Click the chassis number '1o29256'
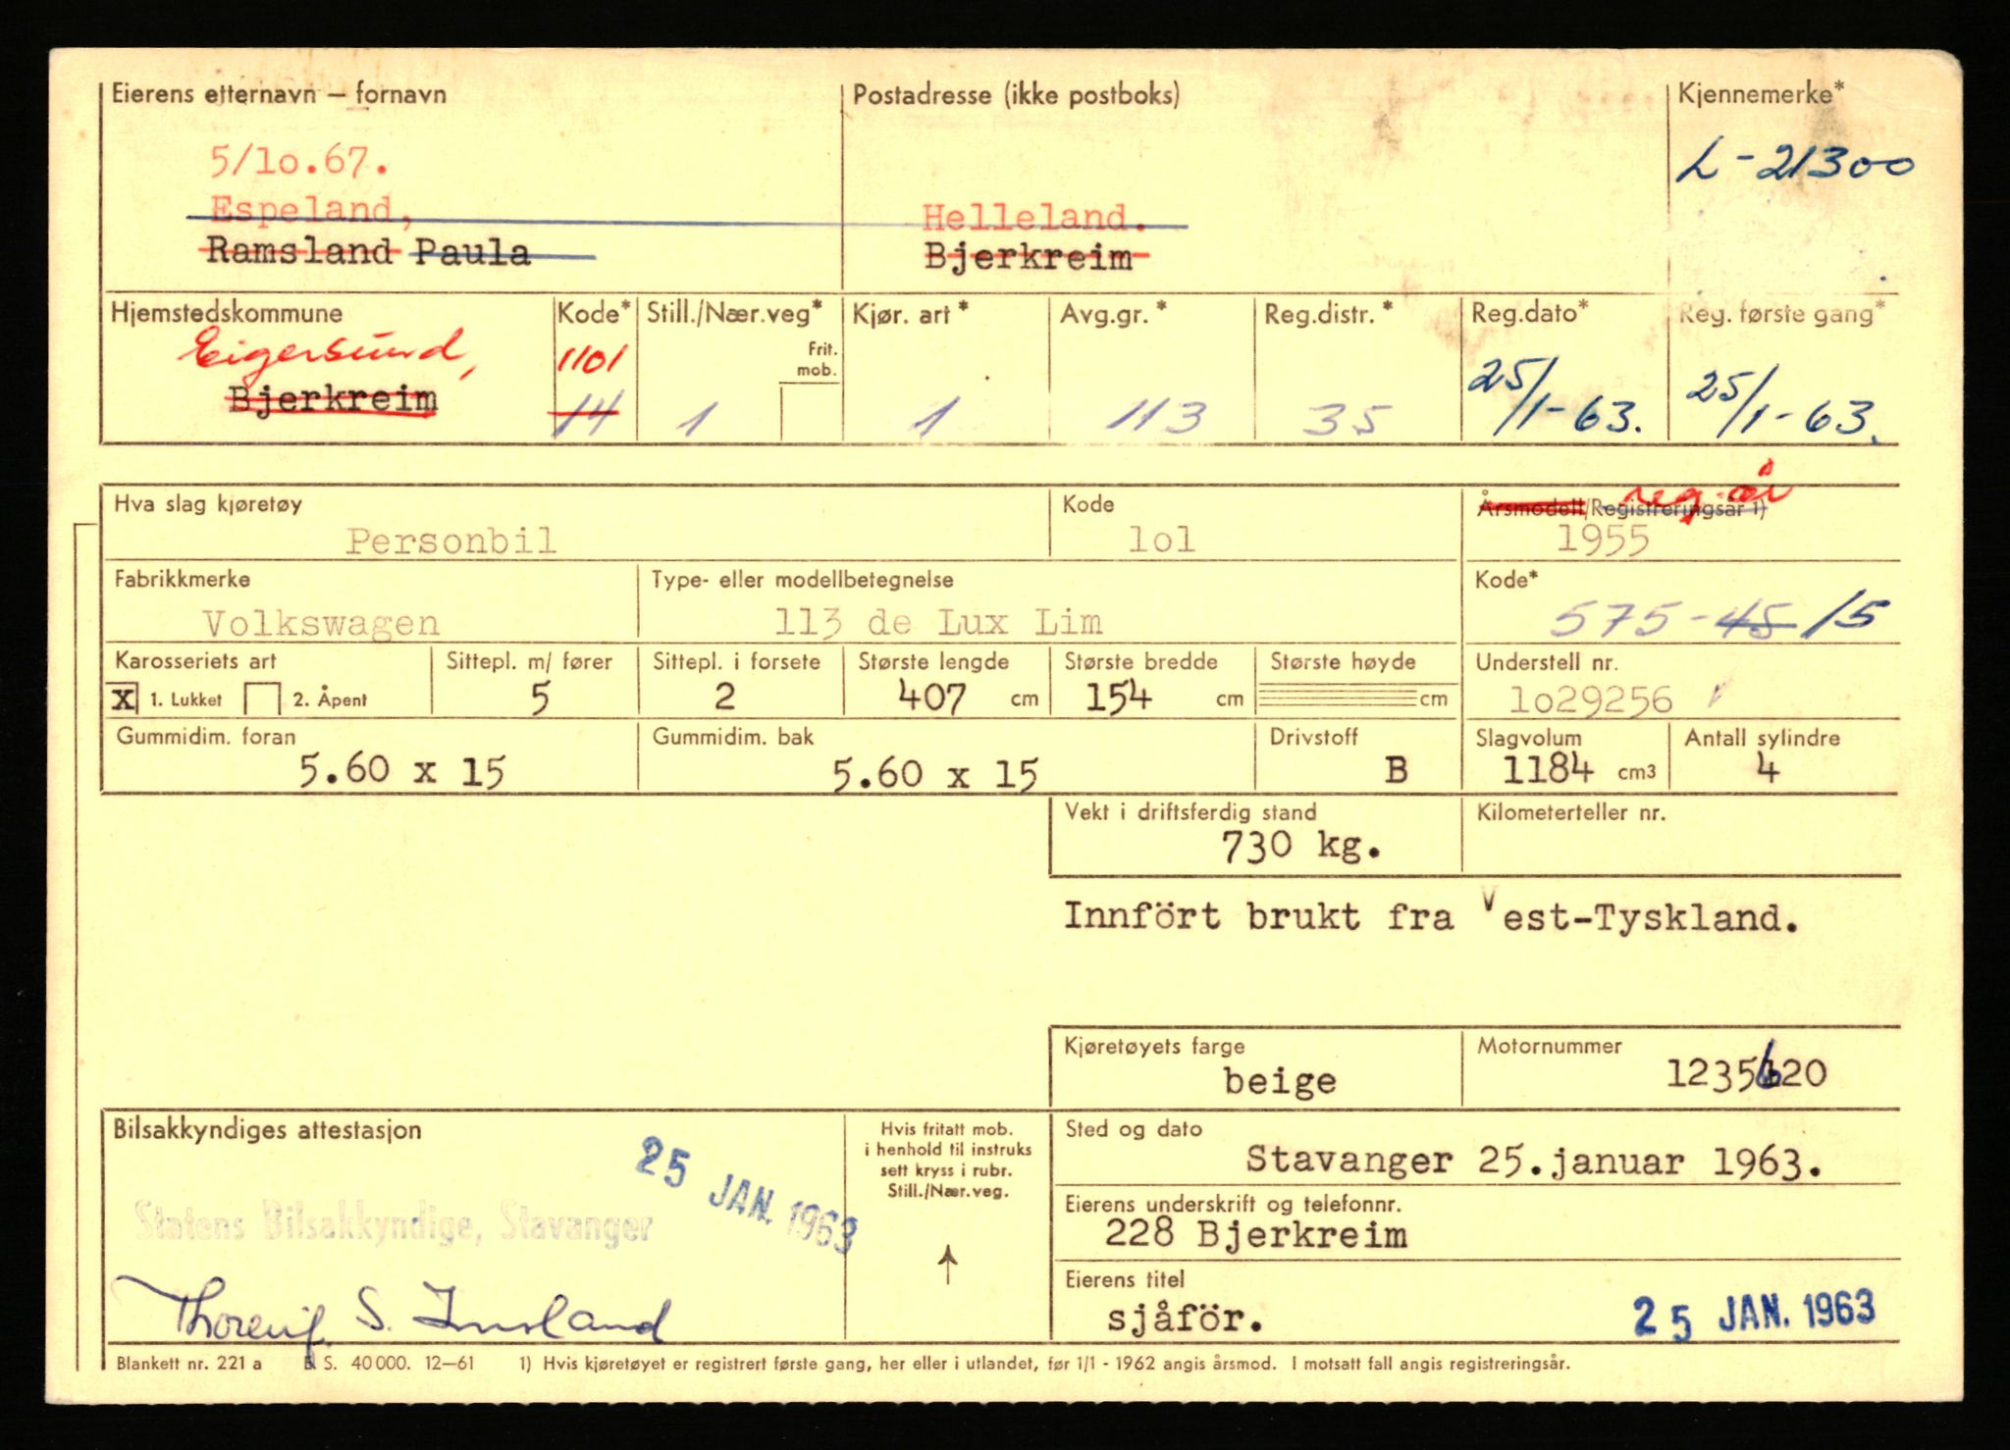The height and width of the screenshot is (1450, 2010). tap(1591, 699)
